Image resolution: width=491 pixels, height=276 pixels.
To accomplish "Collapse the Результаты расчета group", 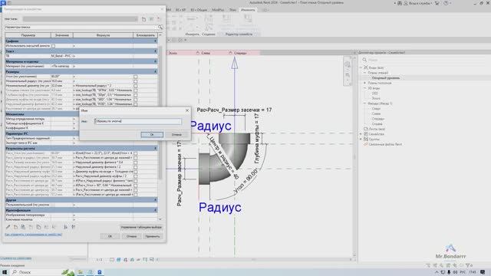I will tap(155, 148).
